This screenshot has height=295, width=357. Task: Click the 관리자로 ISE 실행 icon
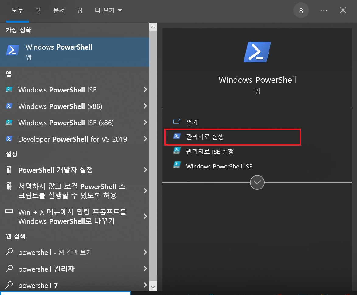[177, 151]
